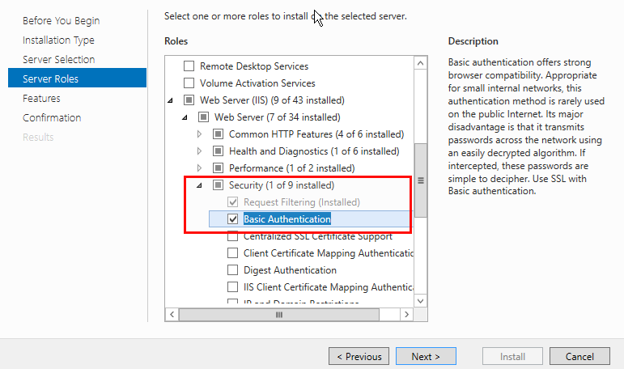Collapse the Security tree node
The width and height of the screenshot is (624, 369).
[x=200, y=185]
